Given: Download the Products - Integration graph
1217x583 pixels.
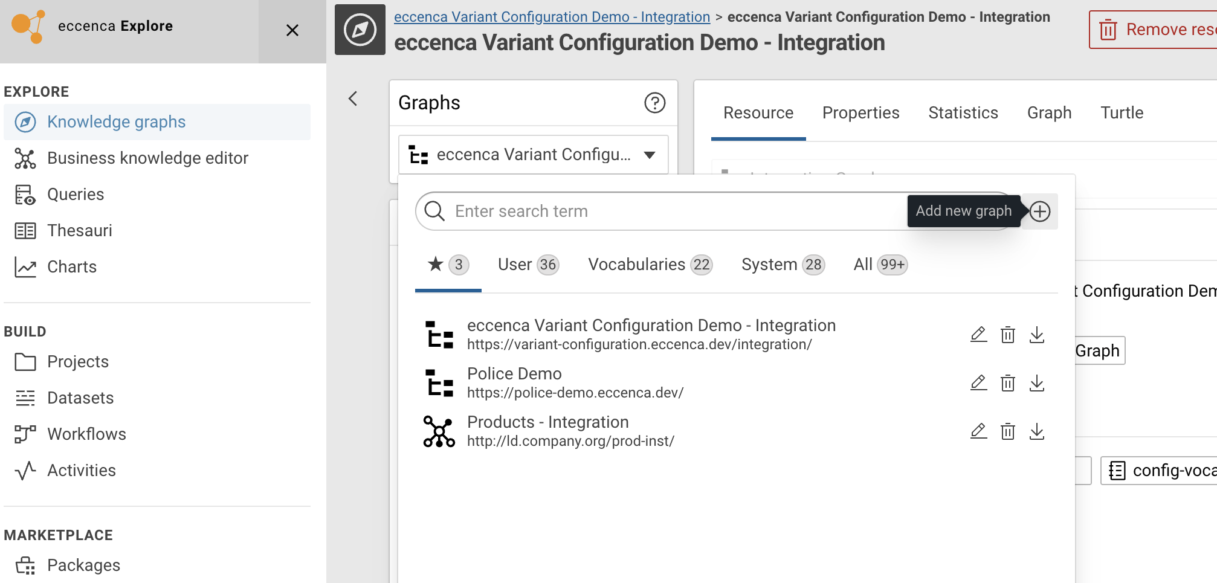Looking at the screenshot, I should pos(1037,431).
